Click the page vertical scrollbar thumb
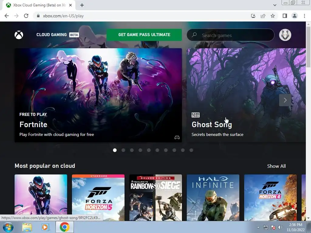The image size is (311, 233). [x=308, y=47]
